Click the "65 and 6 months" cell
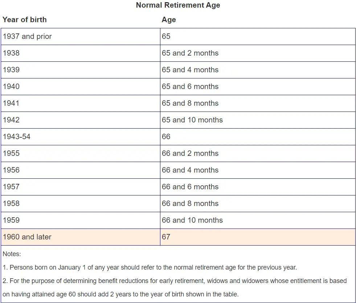The image size is (356, 303). (190, 86)
